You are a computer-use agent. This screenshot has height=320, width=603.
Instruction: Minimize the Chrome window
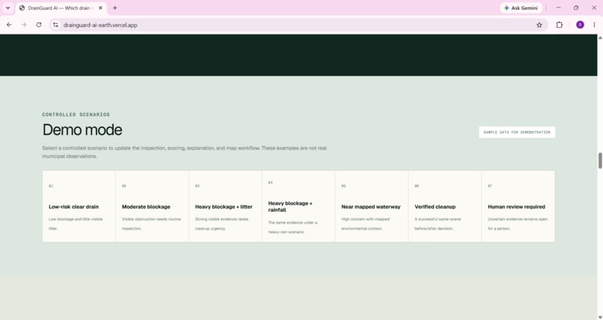tap(558, 7)
